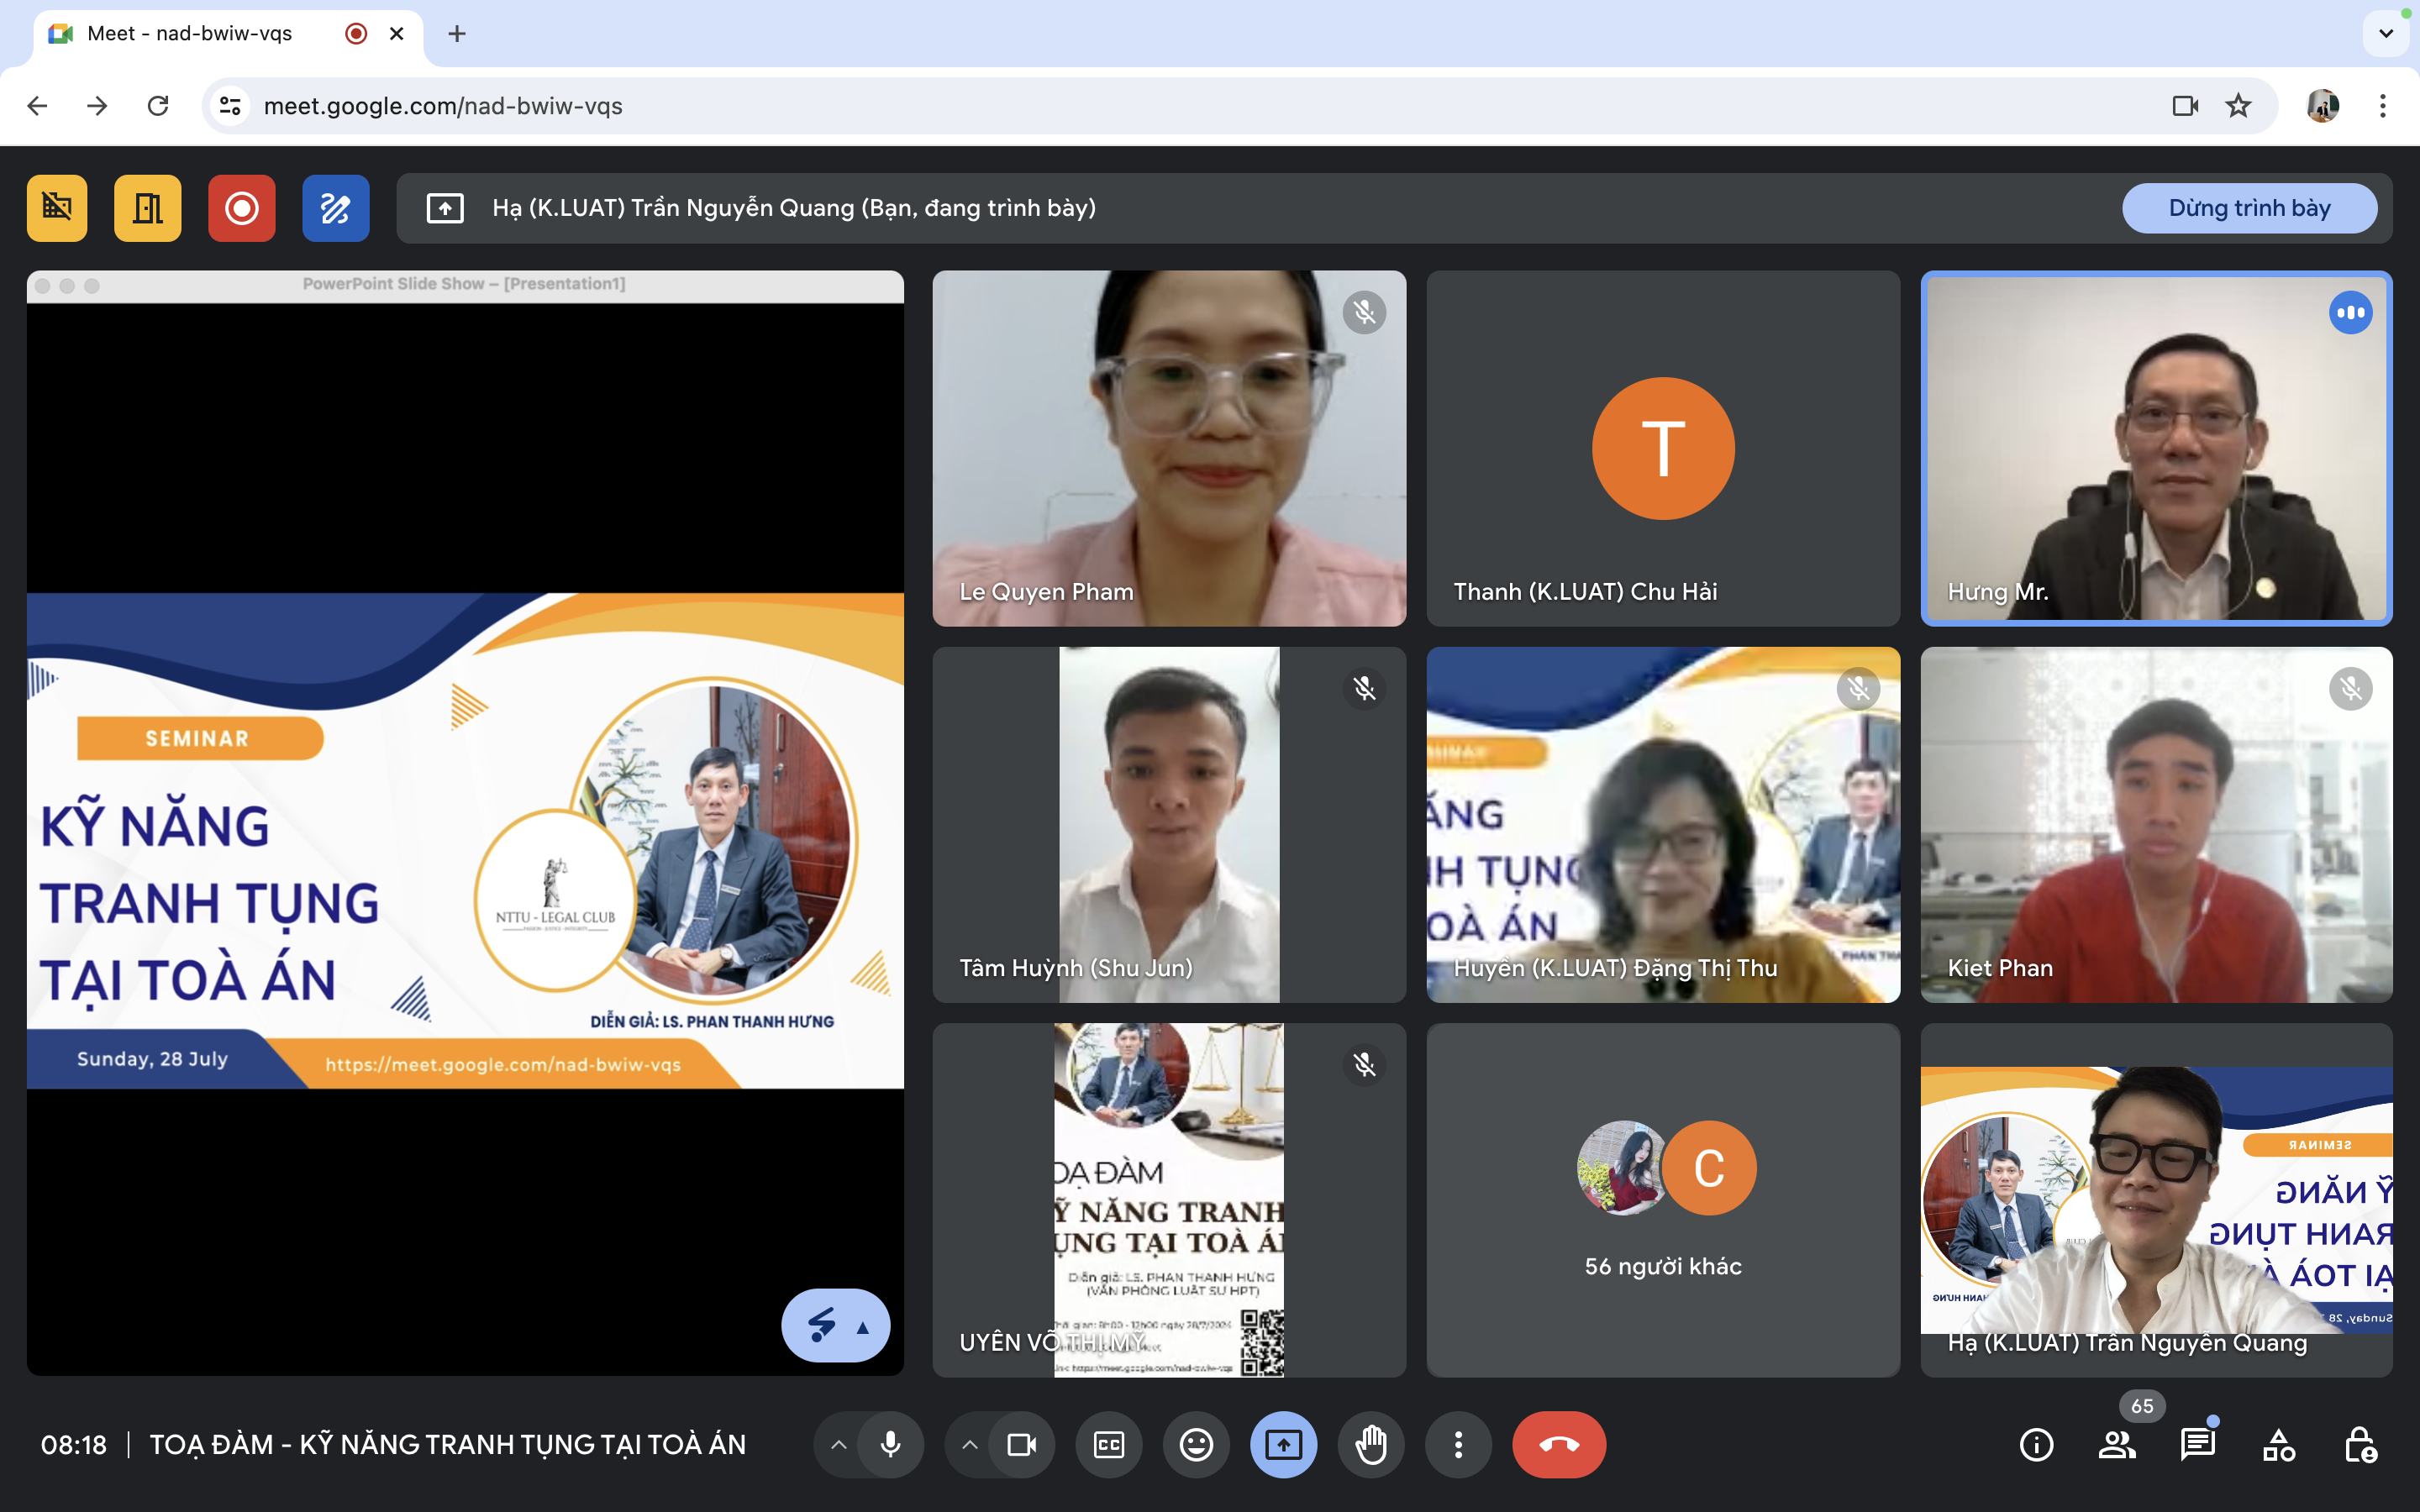
Task: Select the Meet nad-bwiw-vqs browser tab
Action: point(190,33)
